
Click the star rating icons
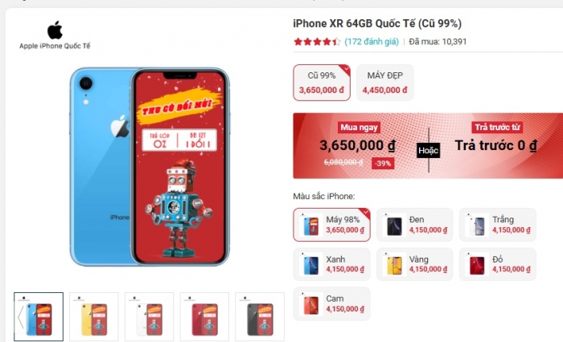[317, 42]
